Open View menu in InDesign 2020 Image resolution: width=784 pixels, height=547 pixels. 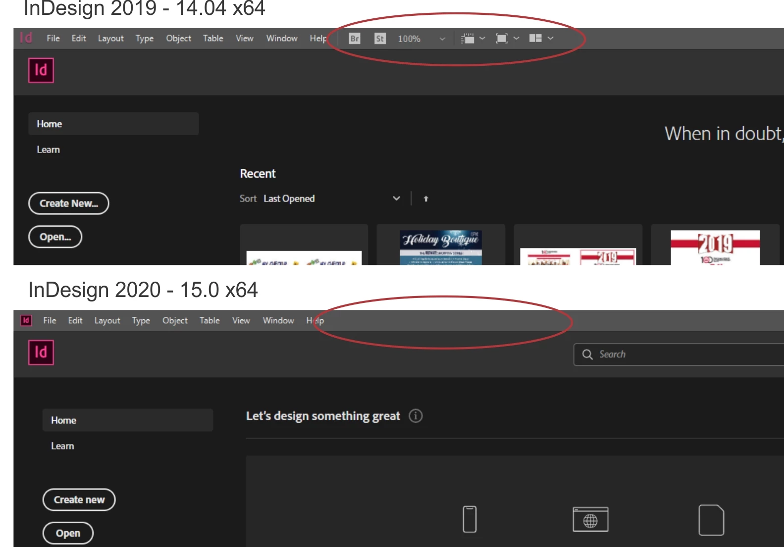pyautogui.click(x=241, y=320)
